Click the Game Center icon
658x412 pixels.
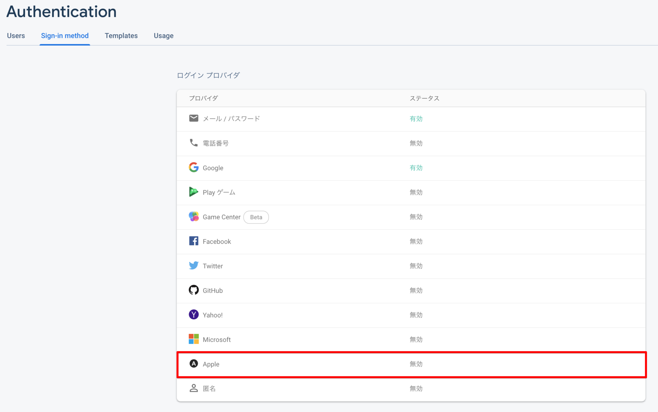click(x=194, y=216)
